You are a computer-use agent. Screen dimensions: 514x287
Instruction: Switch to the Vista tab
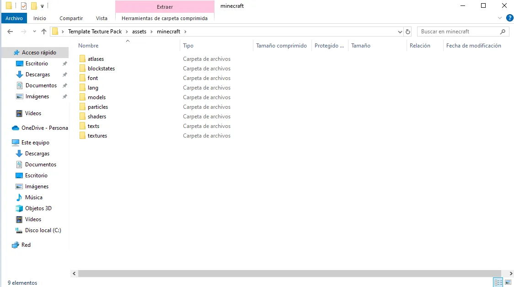tap(102, 18)
